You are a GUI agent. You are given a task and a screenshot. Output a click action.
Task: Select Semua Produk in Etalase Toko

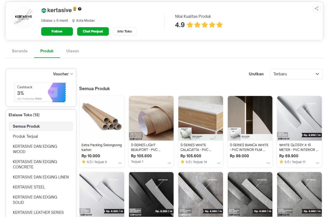pyautogui.click(x=41, y=126)
